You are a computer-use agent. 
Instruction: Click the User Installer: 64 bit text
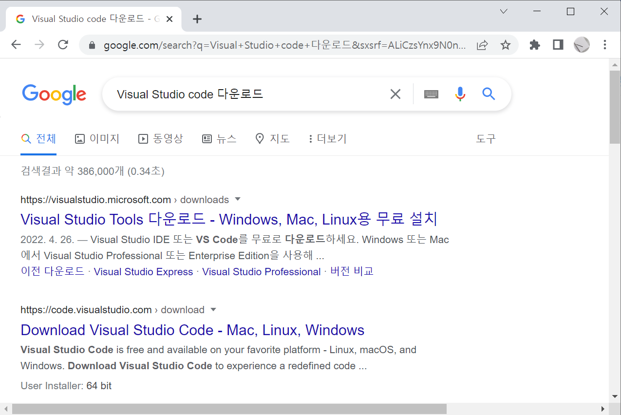[x=66, y=386]
